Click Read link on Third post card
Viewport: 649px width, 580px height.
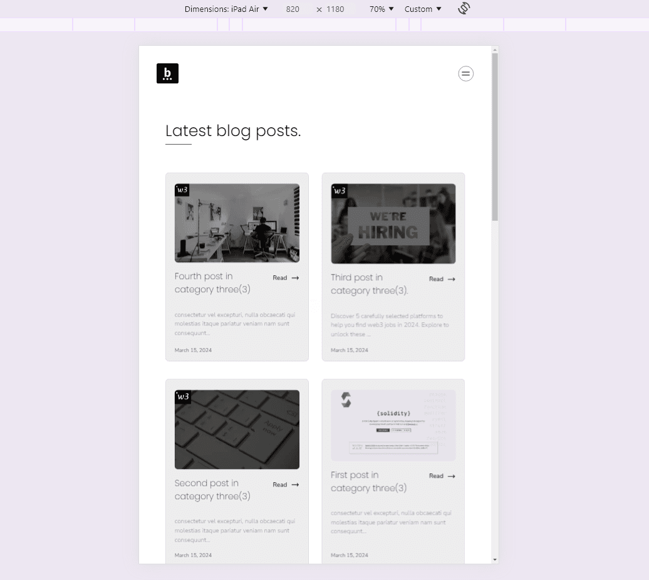pyautogui.click(x=436, y=279)
